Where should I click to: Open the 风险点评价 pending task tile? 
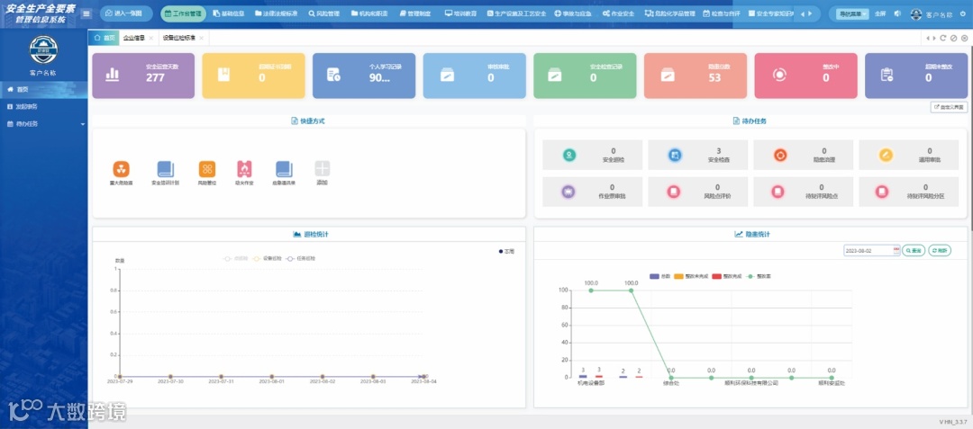[698, 192]
